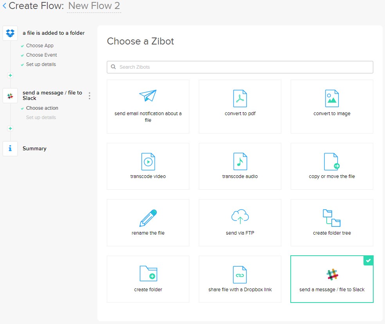The image size is (385, 324).
Task: Select the rename the file pencil icon
Action: coord(148,218)
